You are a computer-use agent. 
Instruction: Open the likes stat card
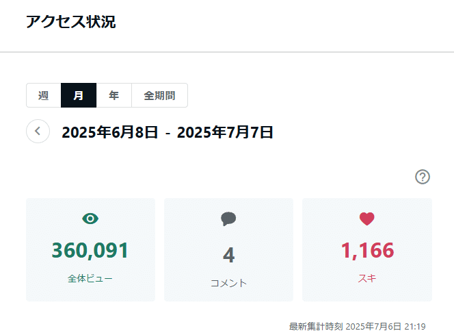[367, 249]
